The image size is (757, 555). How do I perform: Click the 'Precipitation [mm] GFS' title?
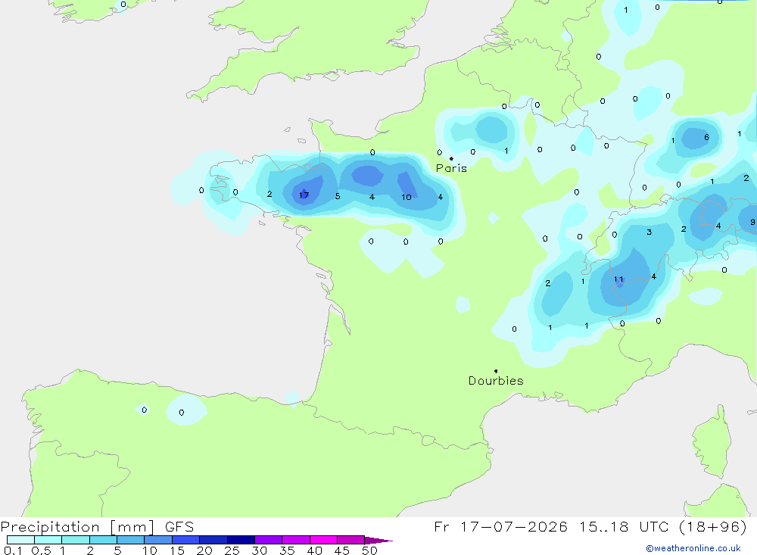point(97,526)
